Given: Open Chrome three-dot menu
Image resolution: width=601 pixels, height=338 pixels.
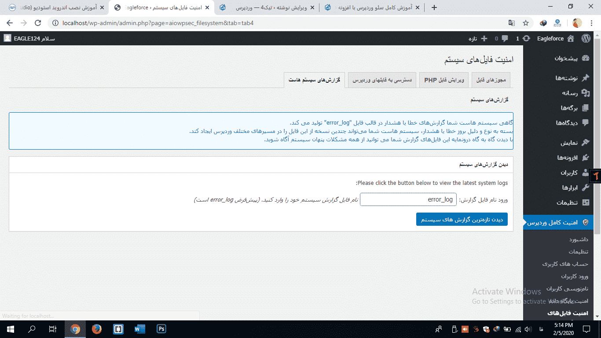Looking at the screenshot, I should tap(592, 23).
